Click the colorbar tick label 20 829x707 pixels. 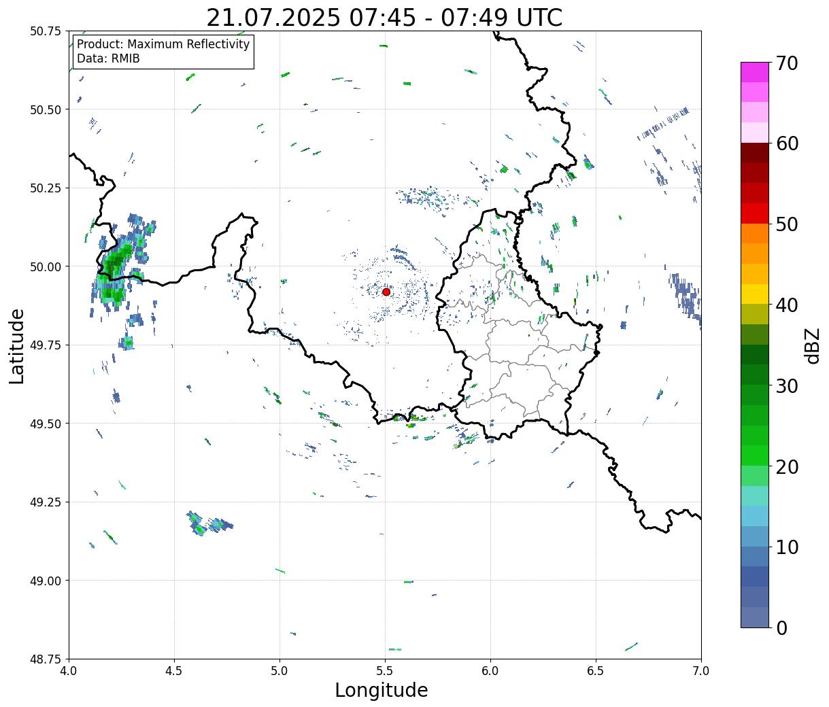coord(787,467)
